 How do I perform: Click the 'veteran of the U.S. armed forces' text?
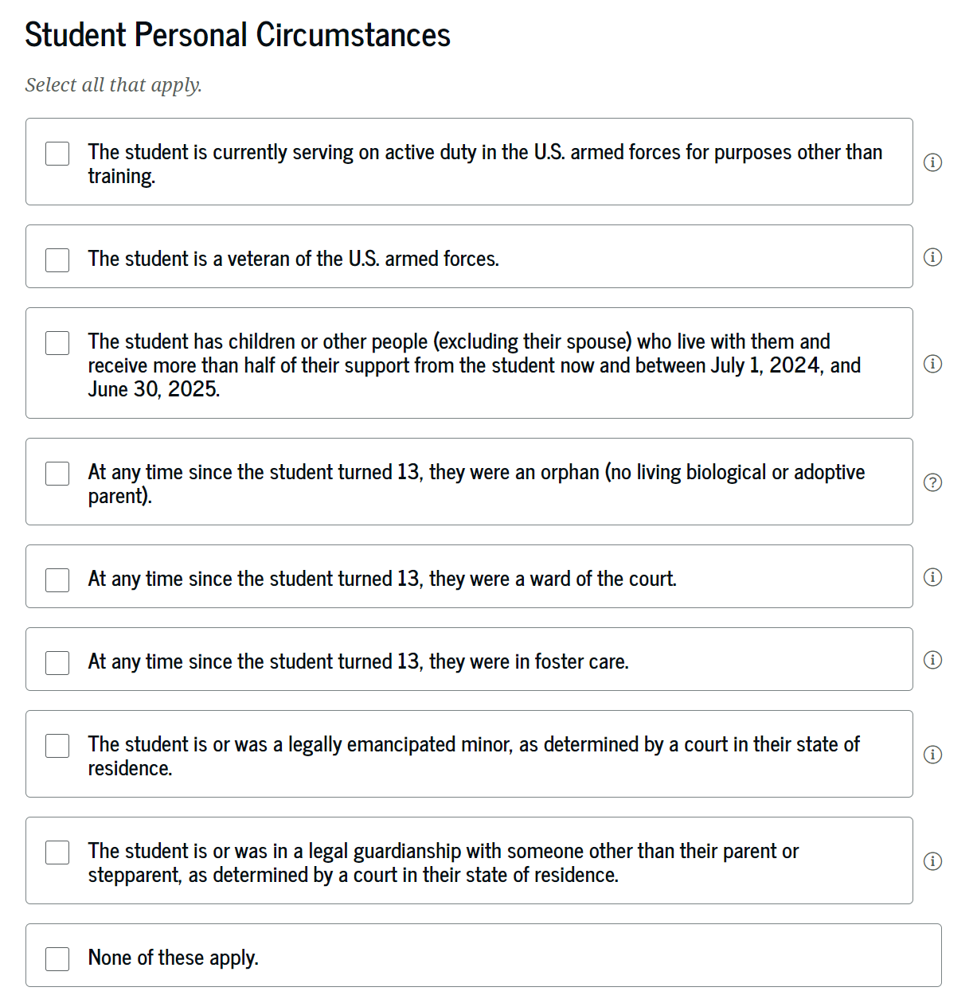pyautogui.click(x=293, y=259)
